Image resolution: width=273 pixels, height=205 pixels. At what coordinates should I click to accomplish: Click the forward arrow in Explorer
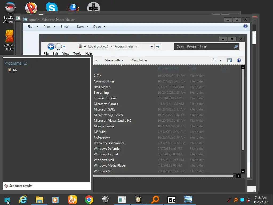(58, 46)
